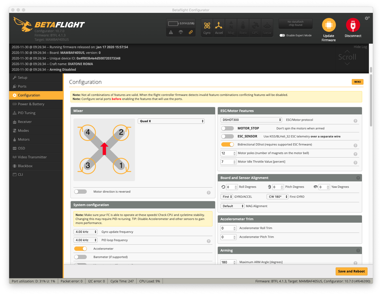Image resolution: width=382 pixels, height=295 pixels.
Task: Enable the Barometer switch
Action: tap(80, 257)
